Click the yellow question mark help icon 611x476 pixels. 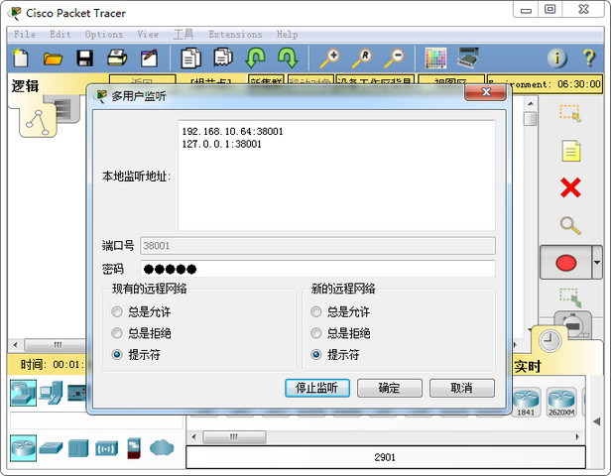click(x=589, y=59)
